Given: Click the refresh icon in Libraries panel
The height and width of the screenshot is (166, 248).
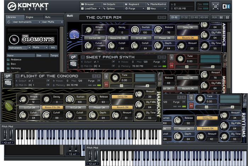Looking at the screenshot, I should pos(8,22).
